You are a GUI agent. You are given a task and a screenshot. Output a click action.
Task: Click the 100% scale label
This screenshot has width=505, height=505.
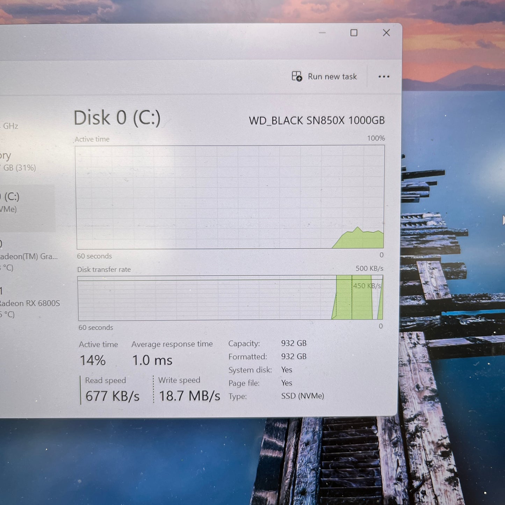click(376, 138)
